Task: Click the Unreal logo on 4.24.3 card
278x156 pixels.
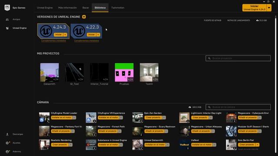Action: tap(46, 31)
